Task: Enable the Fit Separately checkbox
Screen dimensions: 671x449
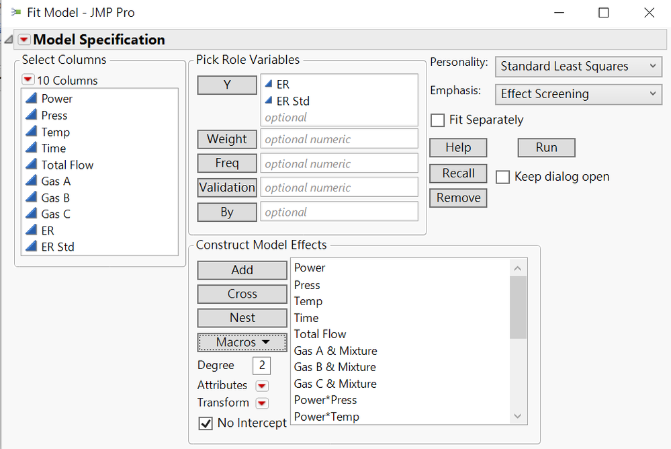Action: (438, 120)
